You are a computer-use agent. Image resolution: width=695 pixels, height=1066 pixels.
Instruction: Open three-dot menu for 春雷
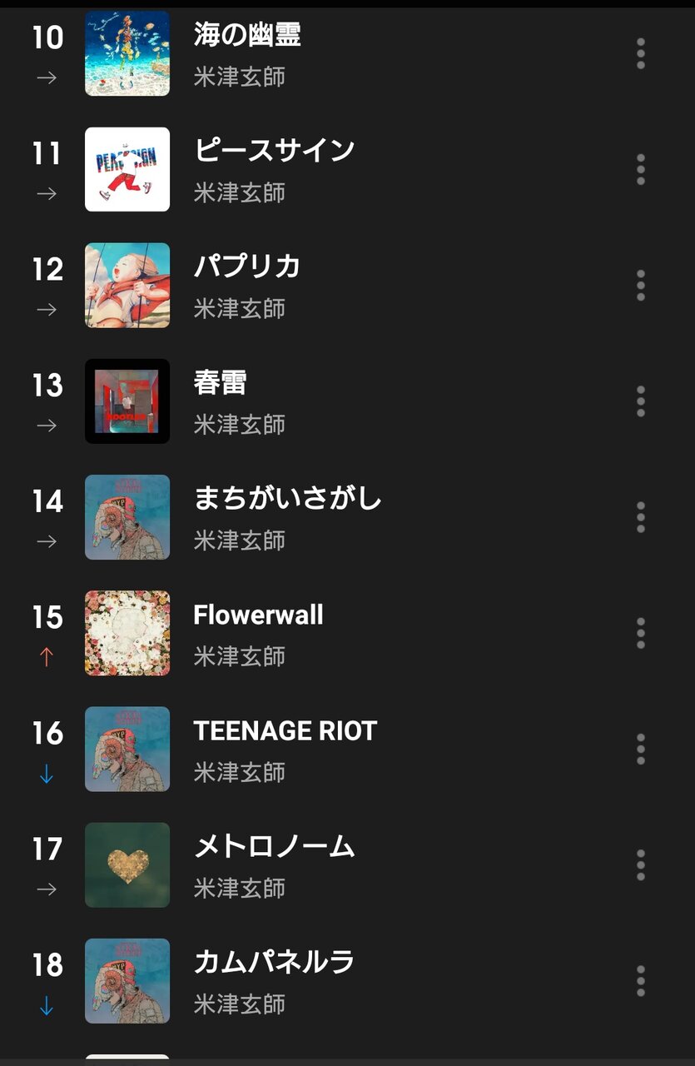tap(640, 401)
